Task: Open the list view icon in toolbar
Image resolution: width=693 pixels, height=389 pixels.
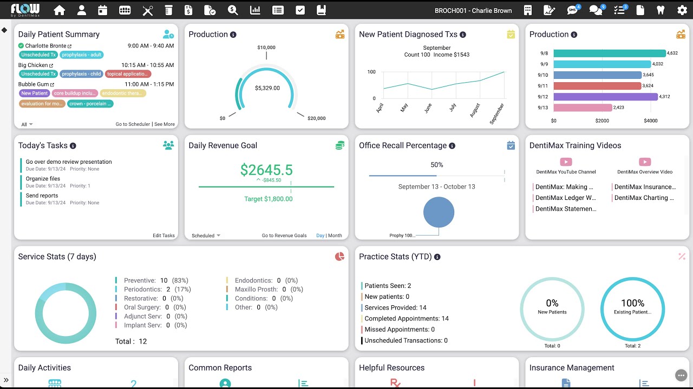Action: point(278,10)
